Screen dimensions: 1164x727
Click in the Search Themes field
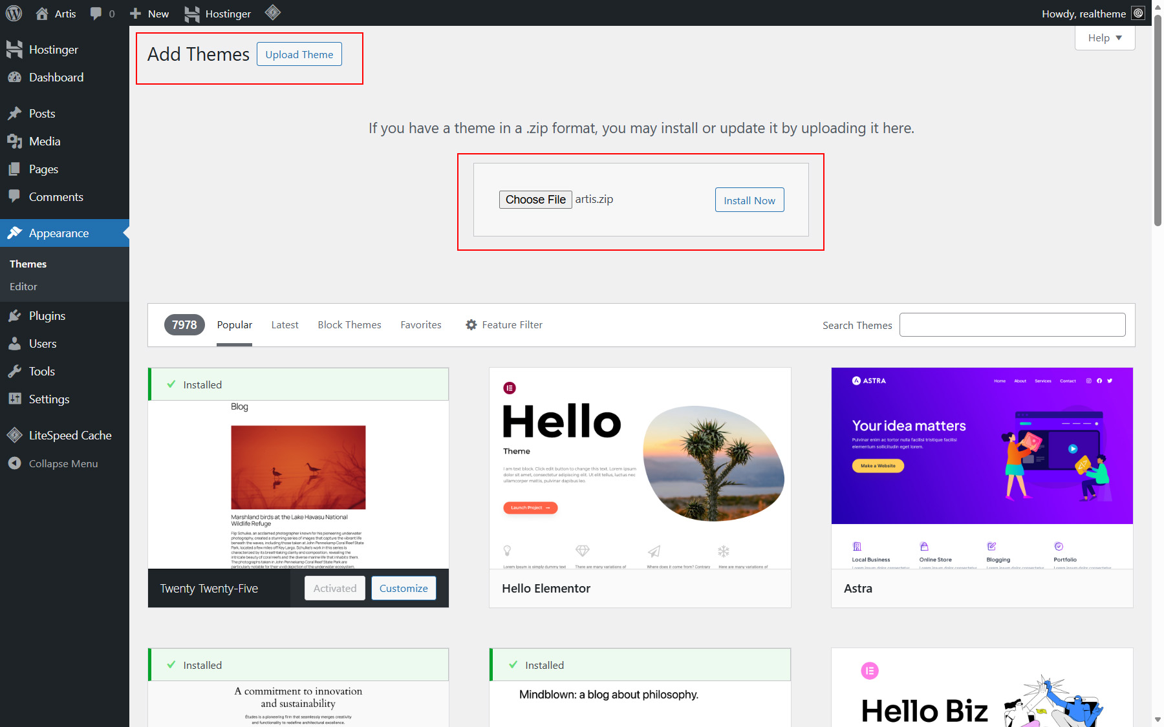tap(1012, 325)
